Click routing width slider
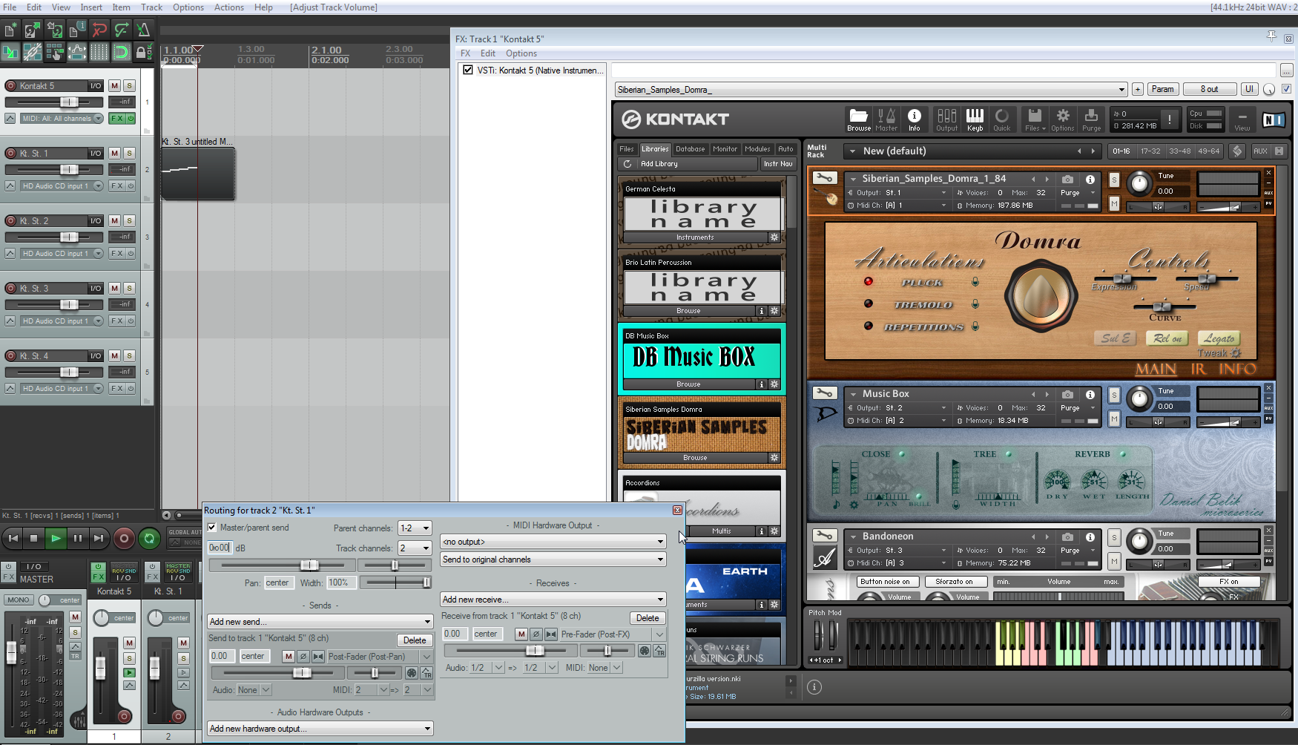 396,583
